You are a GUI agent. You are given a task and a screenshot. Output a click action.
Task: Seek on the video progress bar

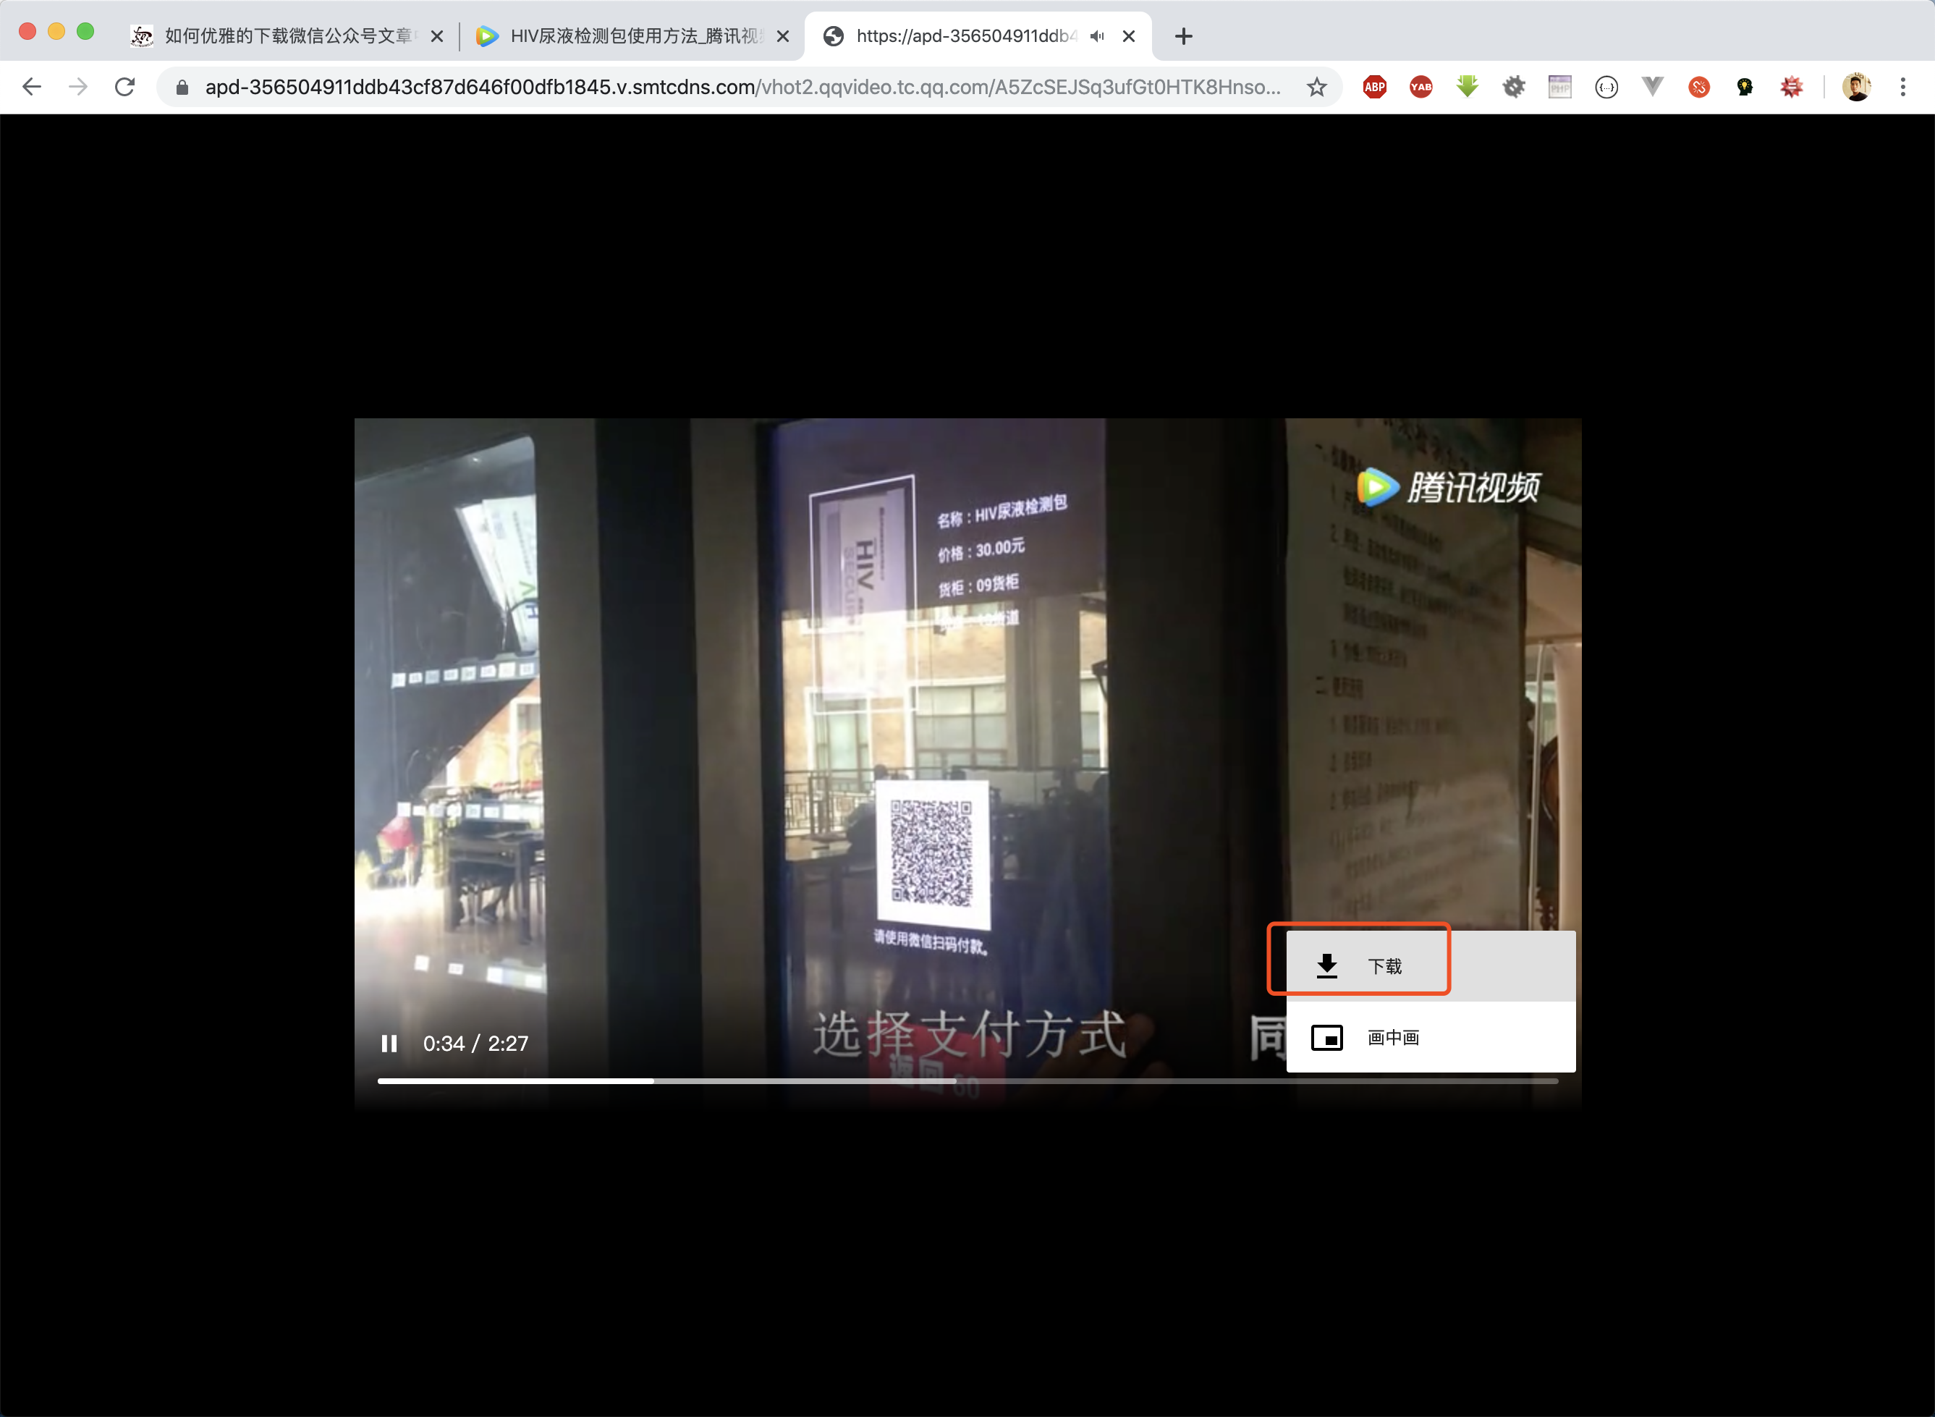[967, 1080]
